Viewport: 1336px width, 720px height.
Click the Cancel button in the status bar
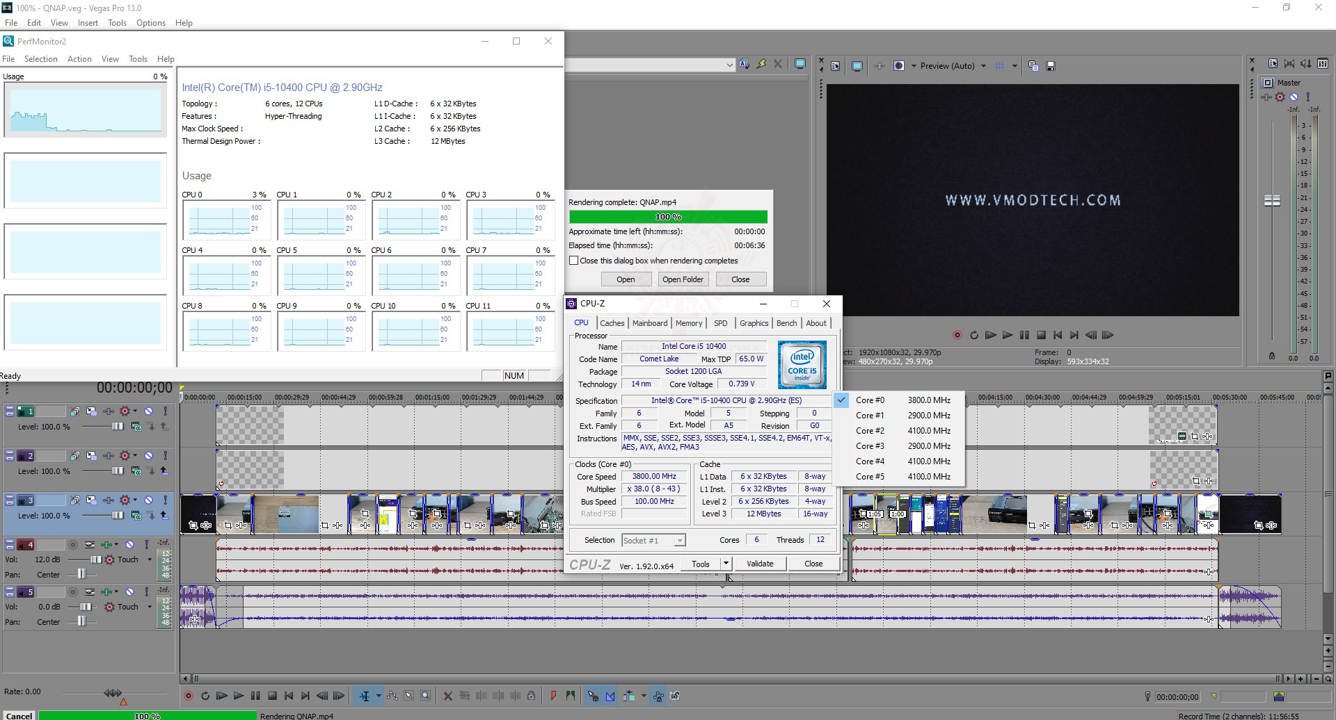[x=19, y=715]
